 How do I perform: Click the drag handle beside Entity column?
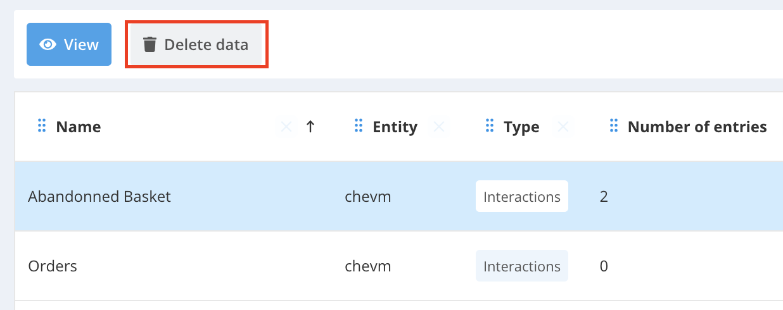click(x=359, y=127)
